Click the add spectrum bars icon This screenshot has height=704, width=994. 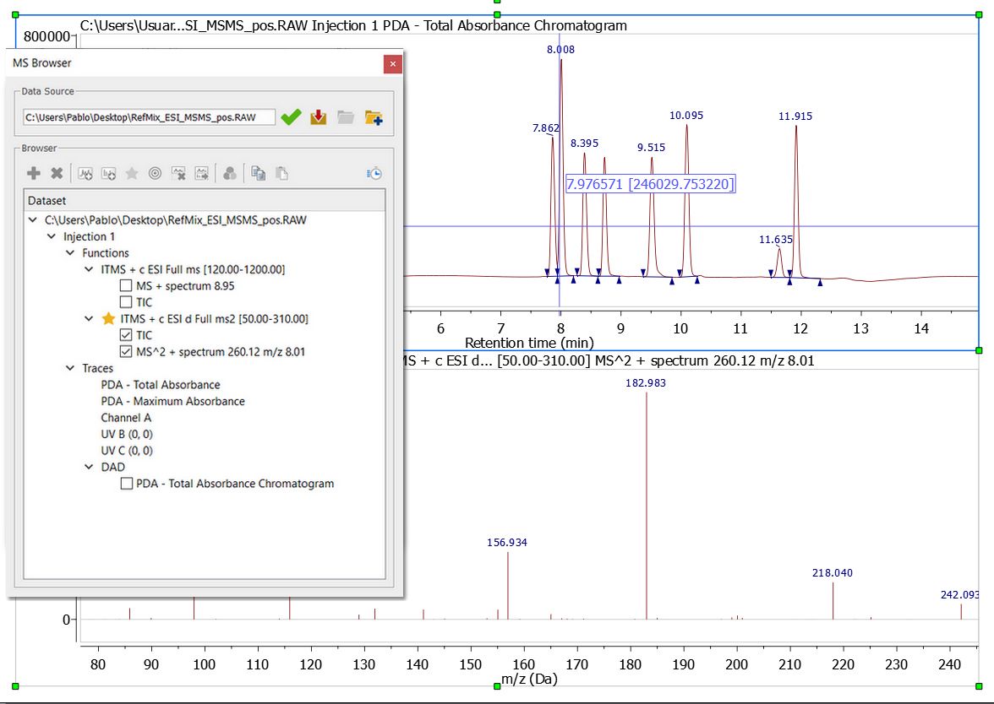point(108,173)
